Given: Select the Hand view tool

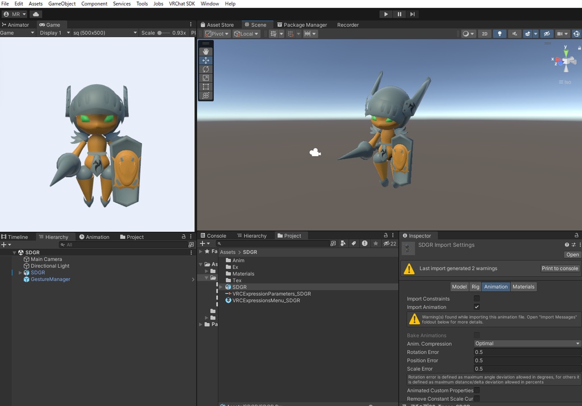Looking at the screenshot, I should point(206,52).
